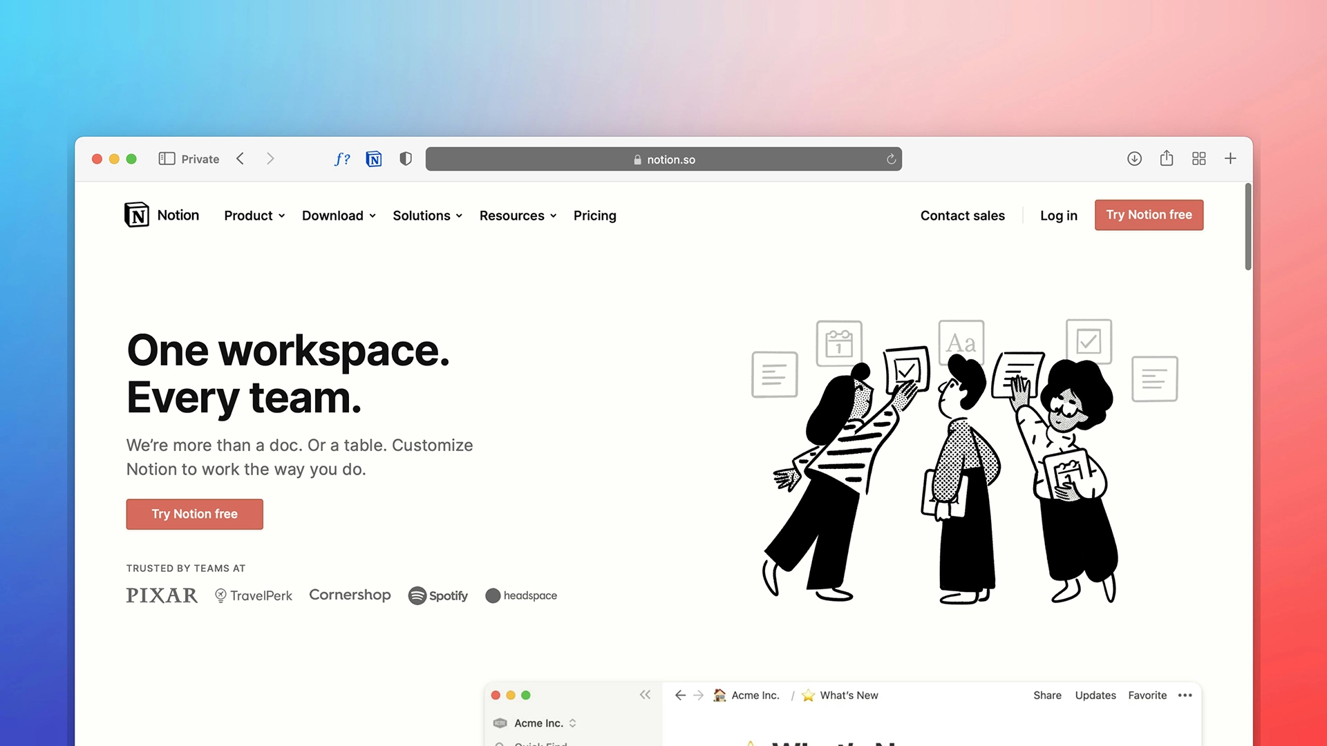Viewport: 1327px width, 746px height.
Task: Click Log in
Action: coord(1058,216)
